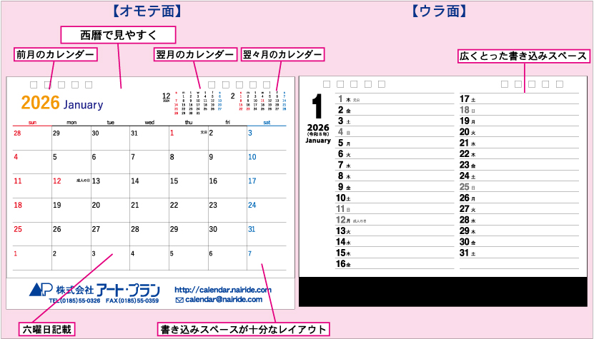Image resolution: width=594 pixels, height=339 pixels.
Task: Click the AP triangle company logo
Action: [40, 290]
